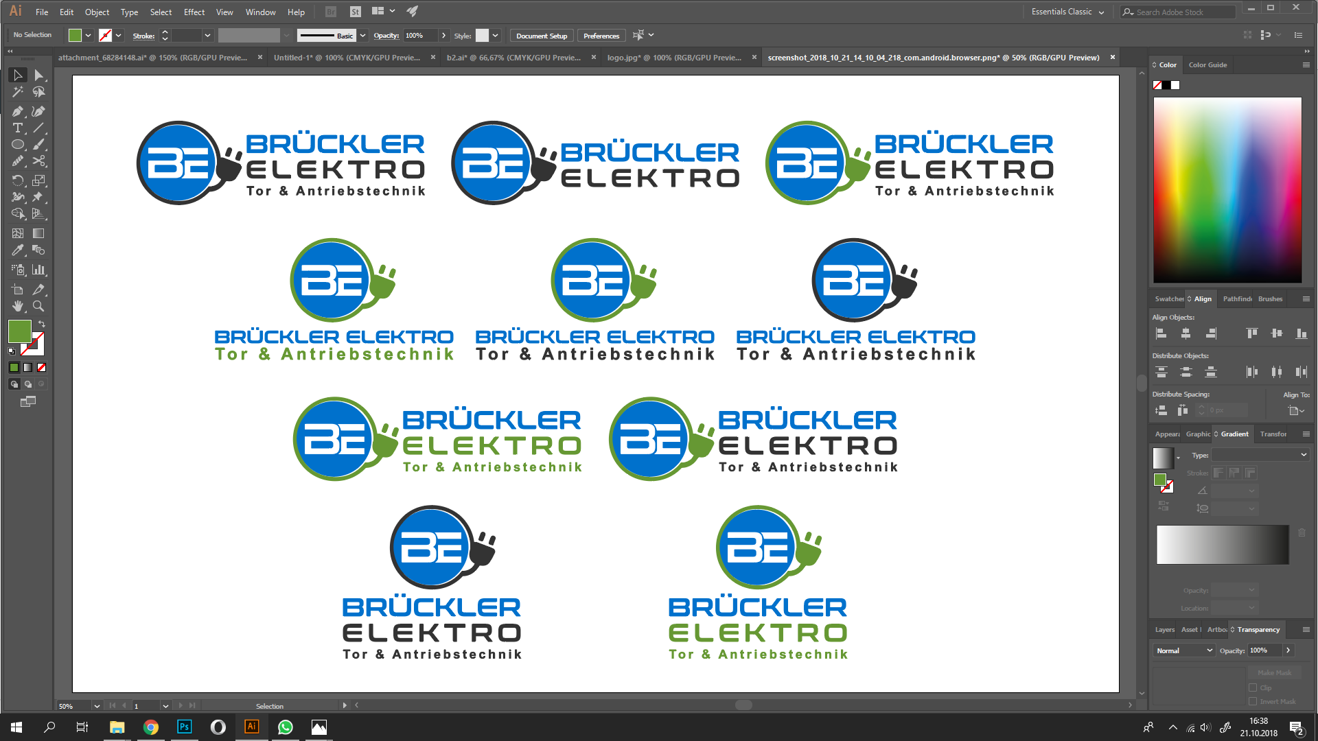1318x741 pixels.
Task: Open the Normal blending mode dropdown
Action: 1184,650
